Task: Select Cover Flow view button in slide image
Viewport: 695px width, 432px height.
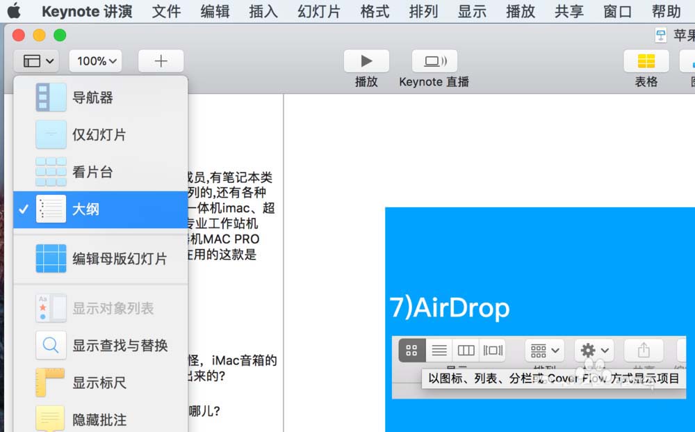Action: pos(493,351)
